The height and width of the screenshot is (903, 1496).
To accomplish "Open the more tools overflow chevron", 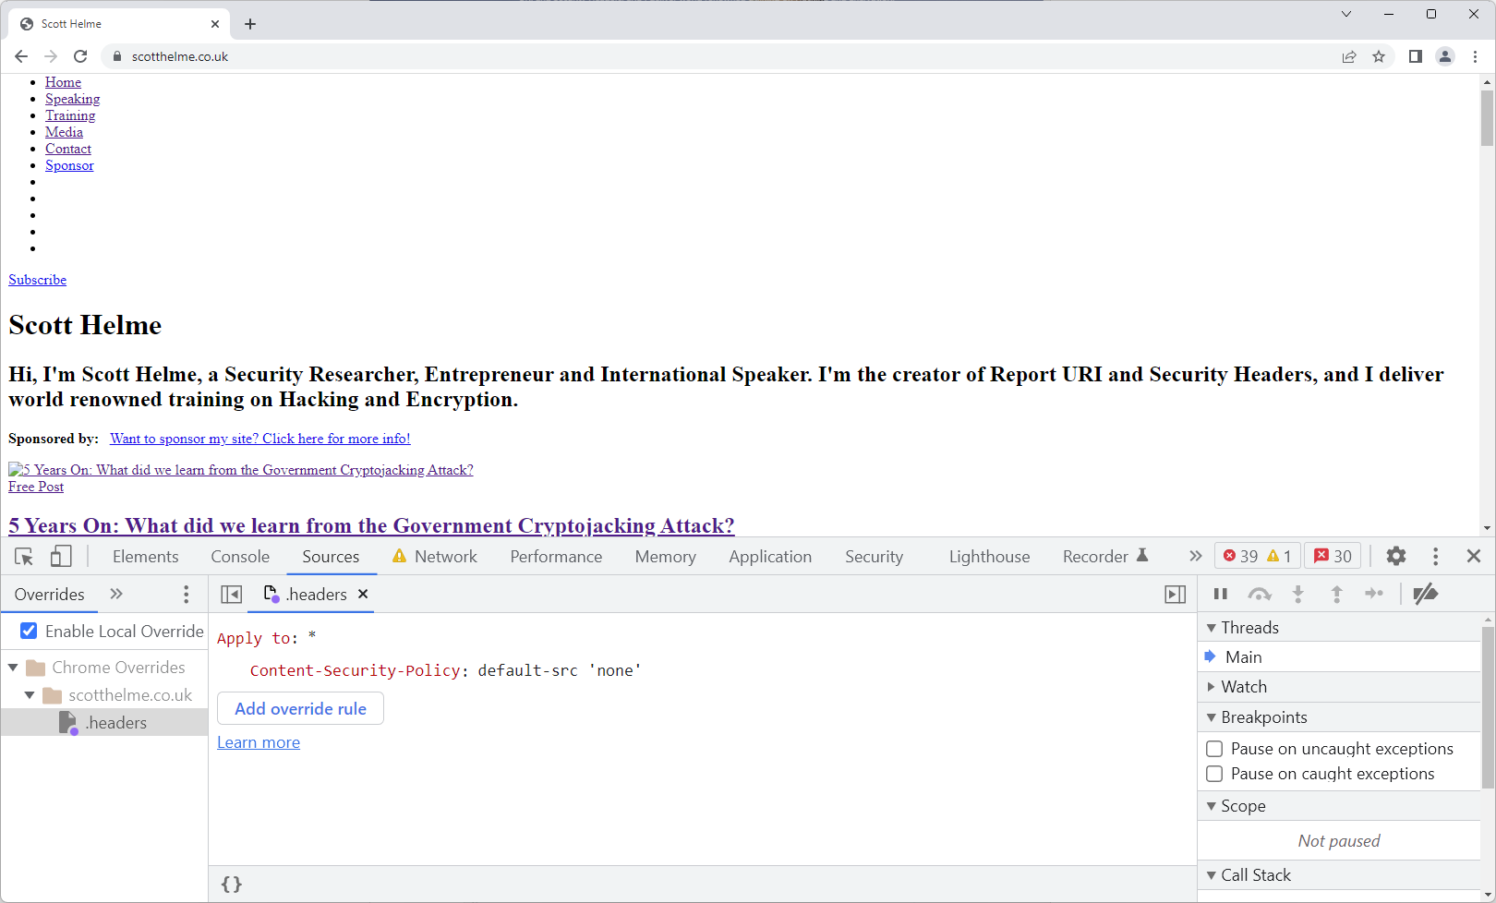I will pyautogui.click(x=1195, y=556).
